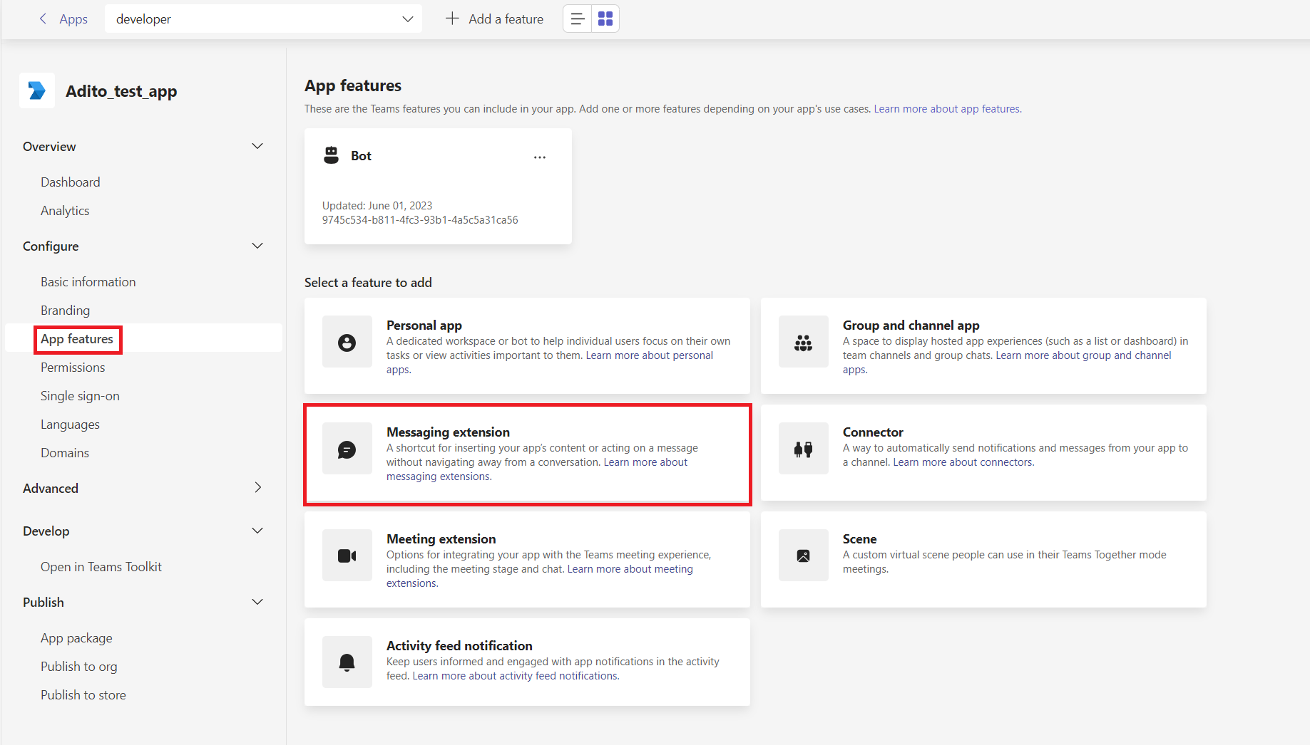Collapse the Overview section
This screenshot has height=745, width=1310.
(257, 146)
